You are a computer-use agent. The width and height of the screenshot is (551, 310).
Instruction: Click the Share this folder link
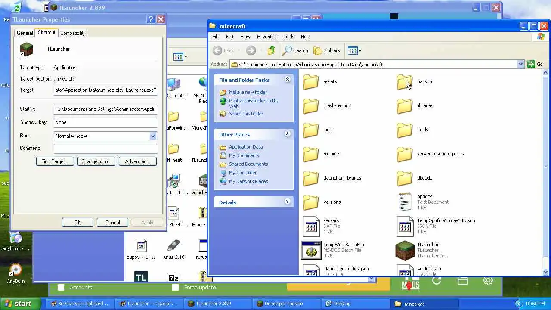click(x=246, y=114)
